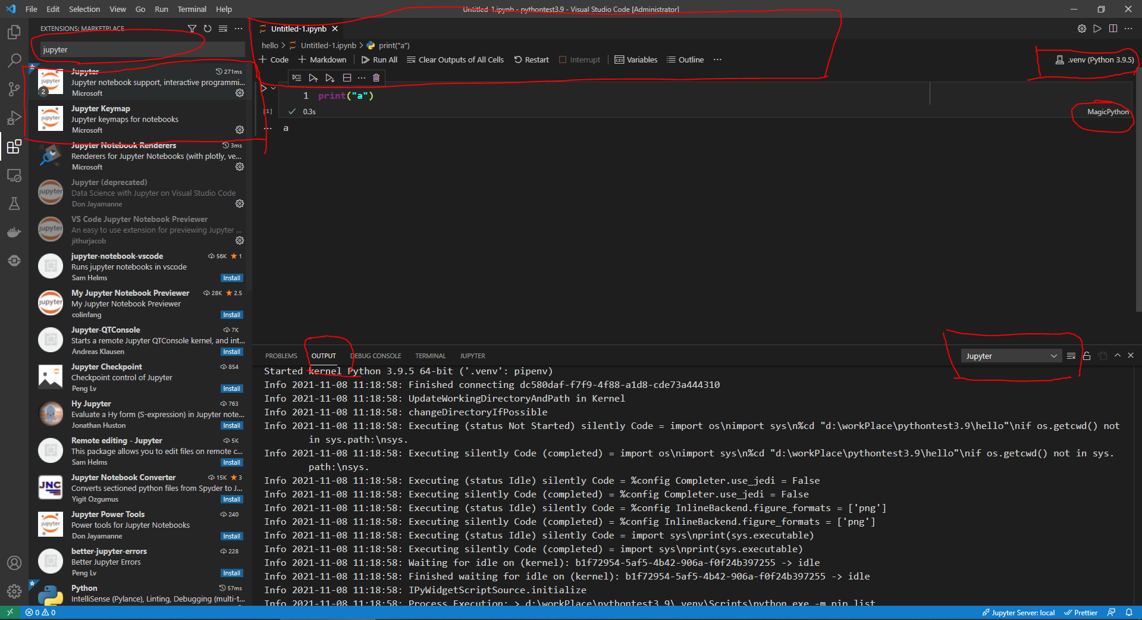Filter extensions using funnel icon
The height and width of the screenshot is (620, 1142).
click(x=192, y=29)
